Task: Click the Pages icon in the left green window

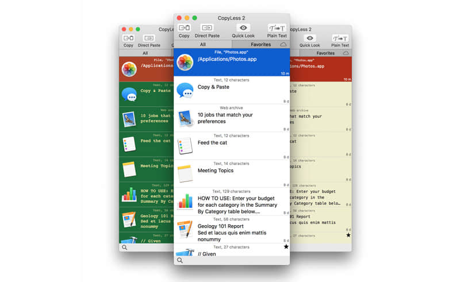Action: tap(129, 219)
